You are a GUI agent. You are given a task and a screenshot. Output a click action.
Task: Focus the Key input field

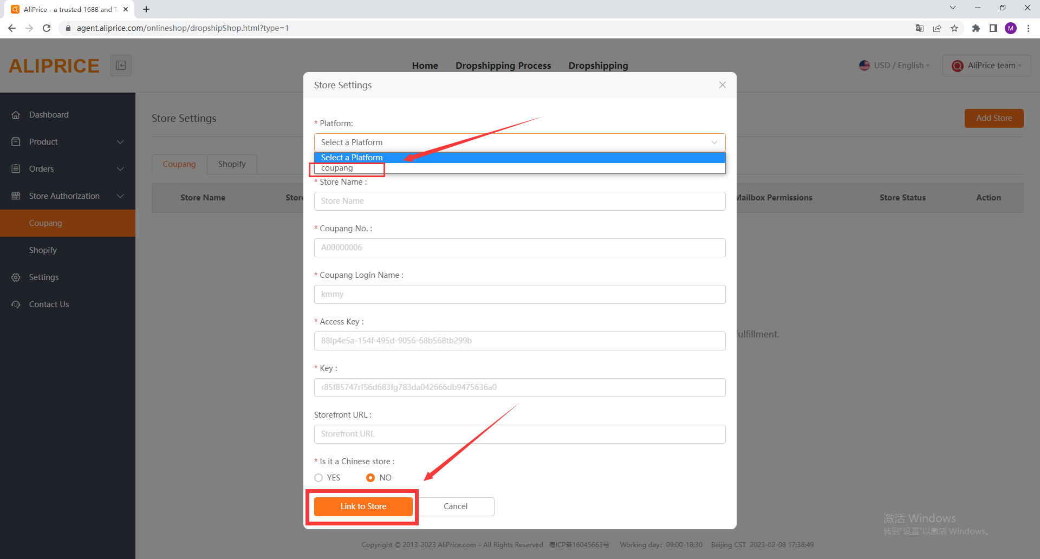520,387
